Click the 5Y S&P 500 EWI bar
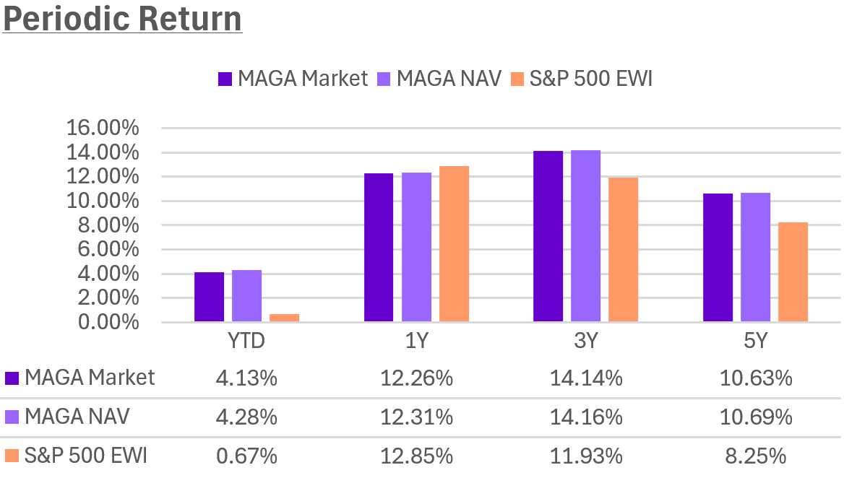Viewport: 844px width, 478px height. pyautogui.click(x=793, y=271)
